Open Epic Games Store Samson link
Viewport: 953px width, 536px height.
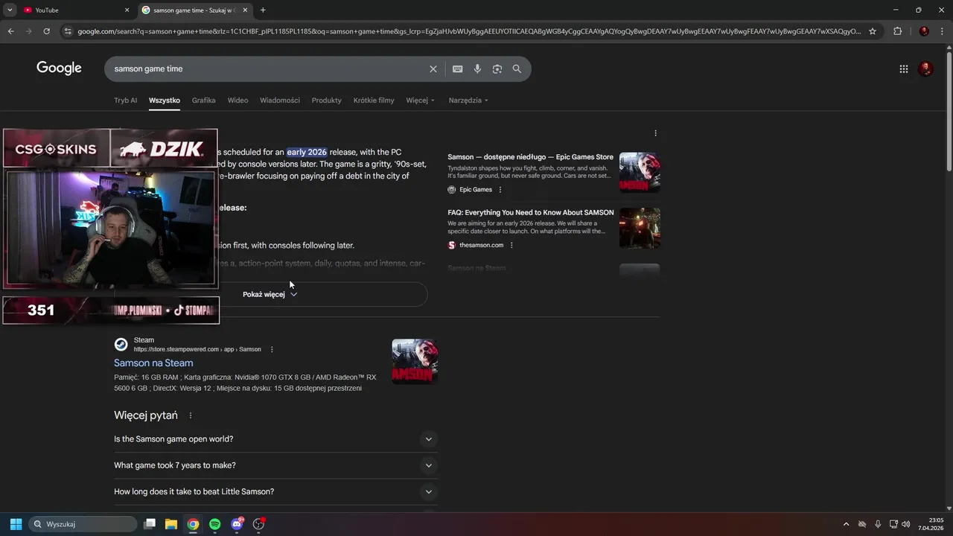[530, 157]
